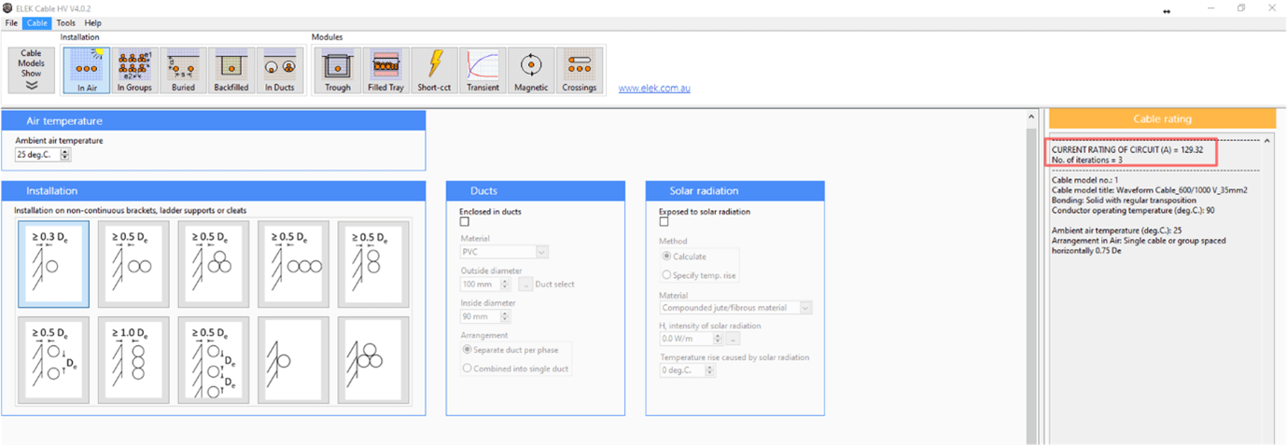This screenshot has width=1287, height=445.
Task: Click the Cable model title line
Action: click(x=1150, y=189)
